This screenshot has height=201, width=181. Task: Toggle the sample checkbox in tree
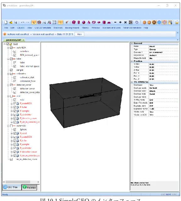pos(11,70)
